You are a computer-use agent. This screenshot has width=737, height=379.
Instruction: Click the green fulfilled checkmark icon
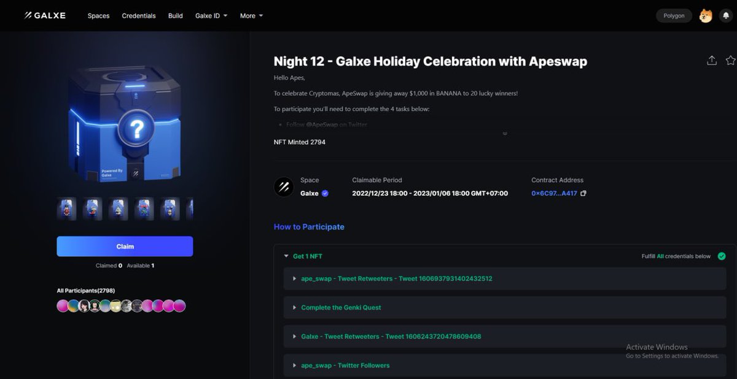[x=722, y=256]
